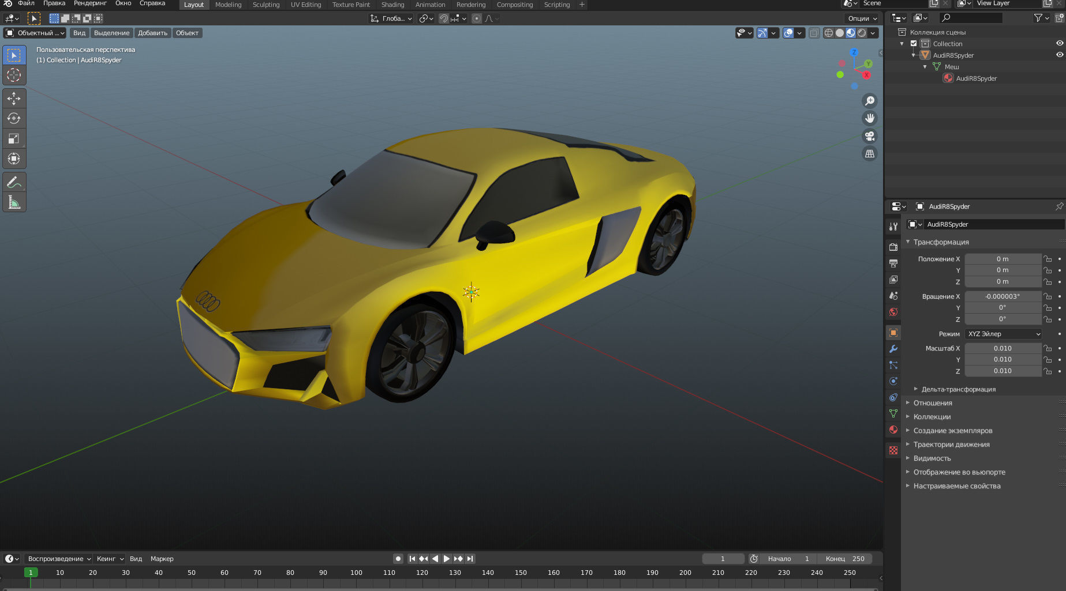Viewport: 1066px width, 591px height.
Task: Open the Добавить menu in viewport
Action: pyautogui.click(x=152, y=33)
